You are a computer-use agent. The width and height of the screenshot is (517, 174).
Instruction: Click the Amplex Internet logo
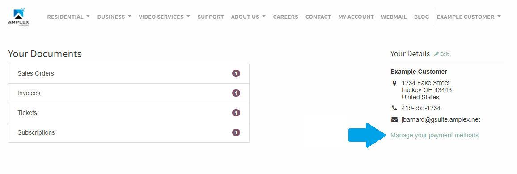tap(18, 17)
